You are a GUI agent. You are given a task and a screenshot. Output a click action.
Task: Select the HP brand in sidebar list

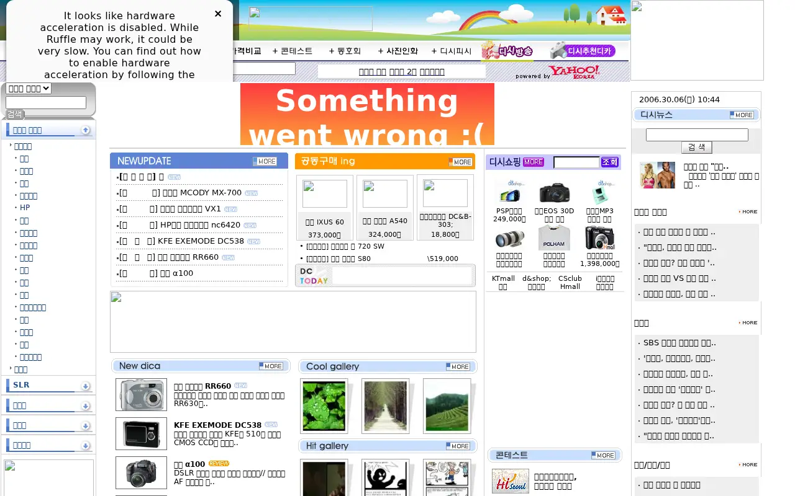(x=25, y=208)
